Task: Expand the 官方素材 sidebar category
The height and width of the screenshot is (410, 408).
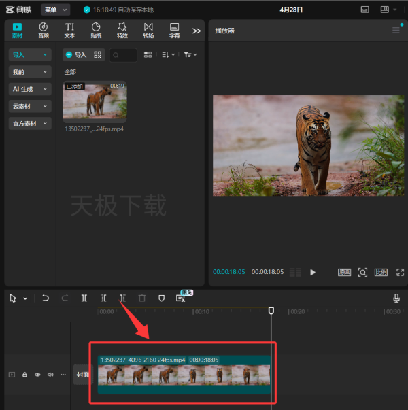Action: point(30,124)
